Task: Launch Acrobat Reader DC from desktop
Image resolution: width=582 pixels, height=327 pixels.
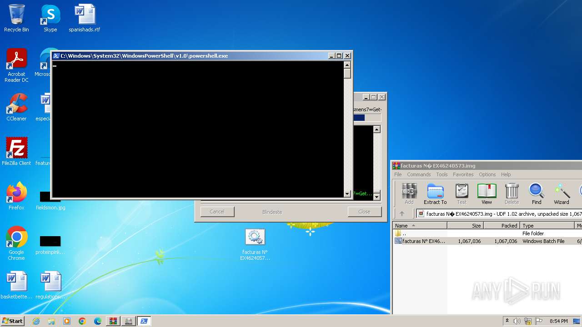Action: [16, 65]
